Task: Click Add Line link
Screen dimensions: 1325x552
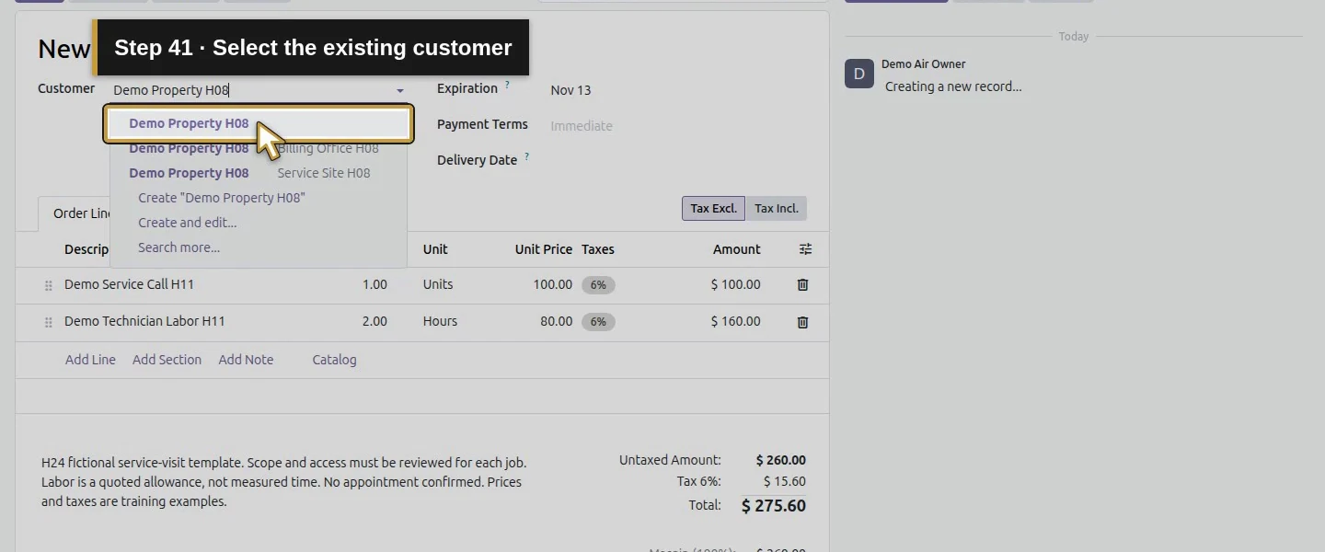Action: click(x=90, y=360)
